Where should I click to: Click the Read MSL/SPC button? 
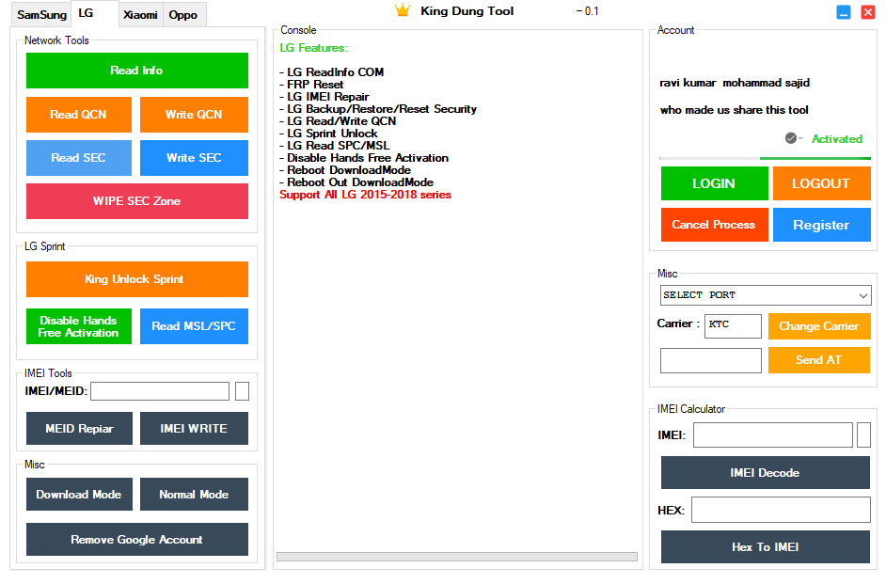tap(194, 326)
